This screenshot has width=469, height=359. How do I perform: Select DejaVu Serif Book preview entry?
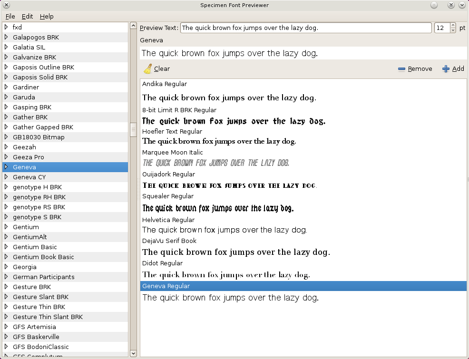(x=303, y=241)
